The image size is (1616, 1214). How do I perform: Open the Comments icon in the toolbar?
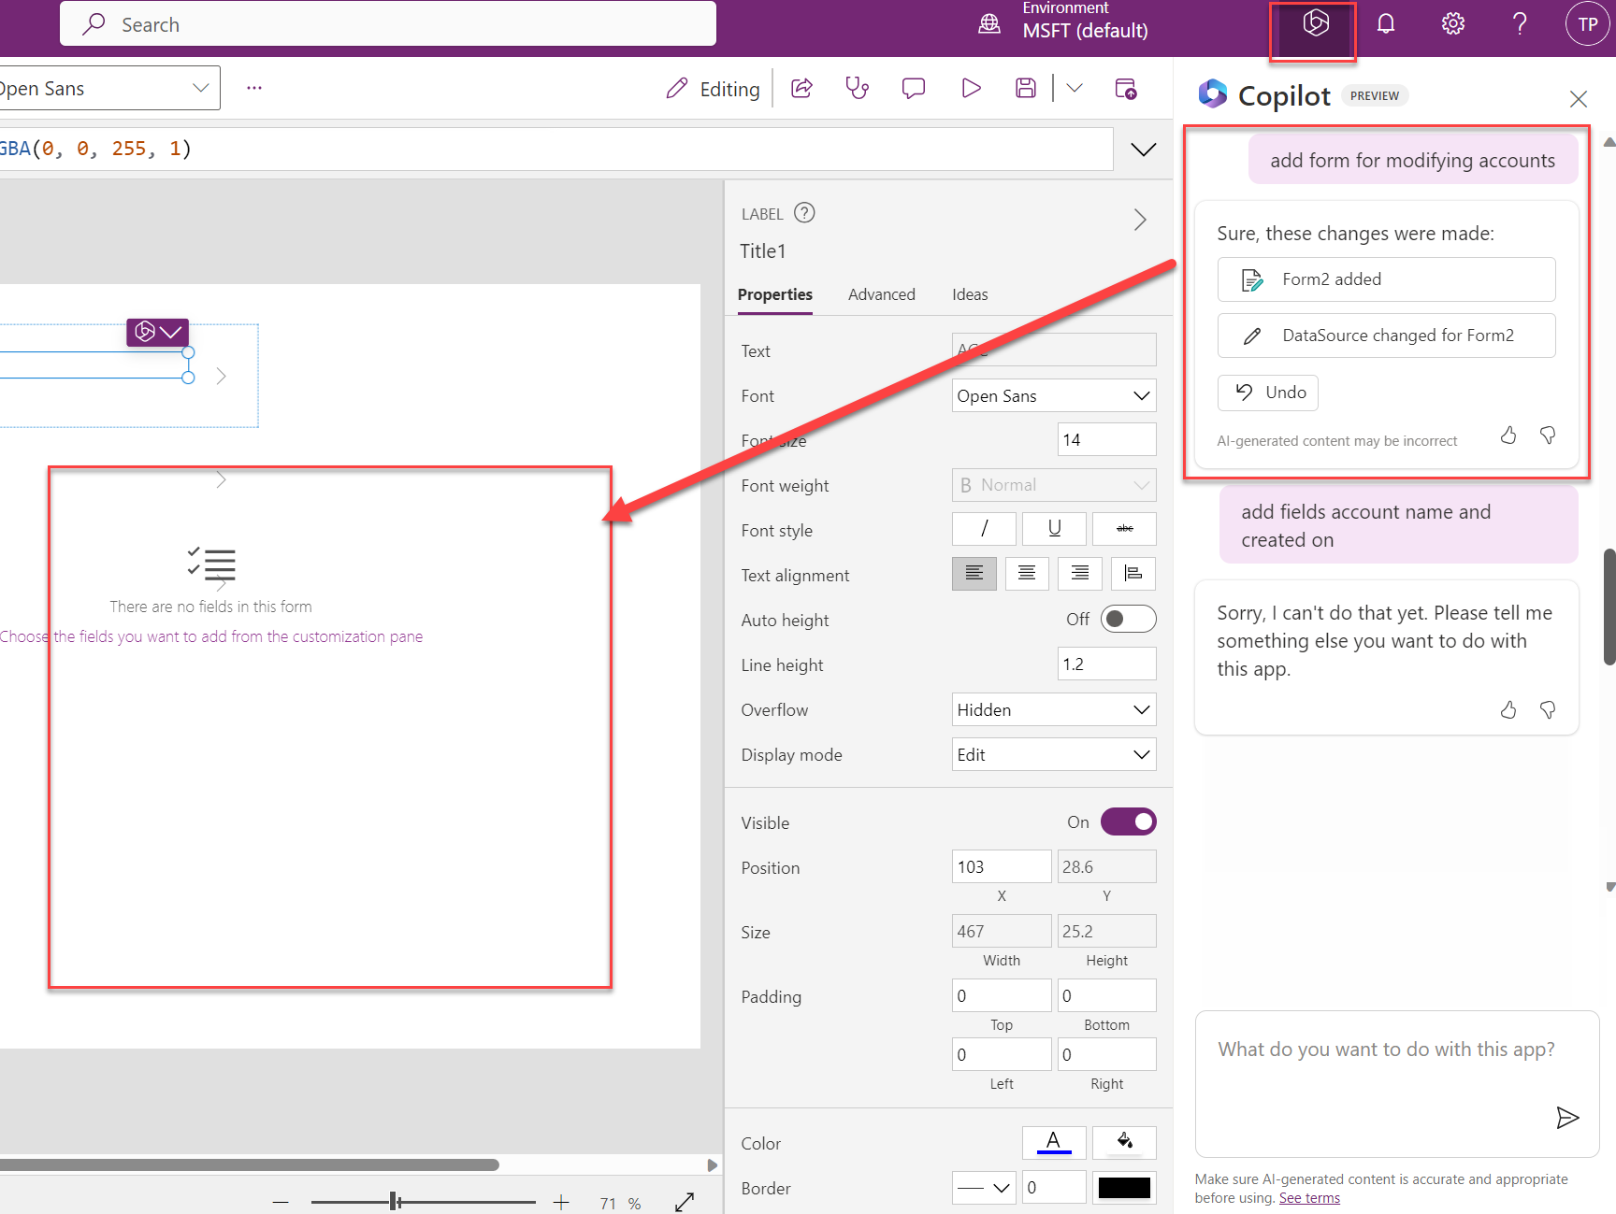click(913, 89)
